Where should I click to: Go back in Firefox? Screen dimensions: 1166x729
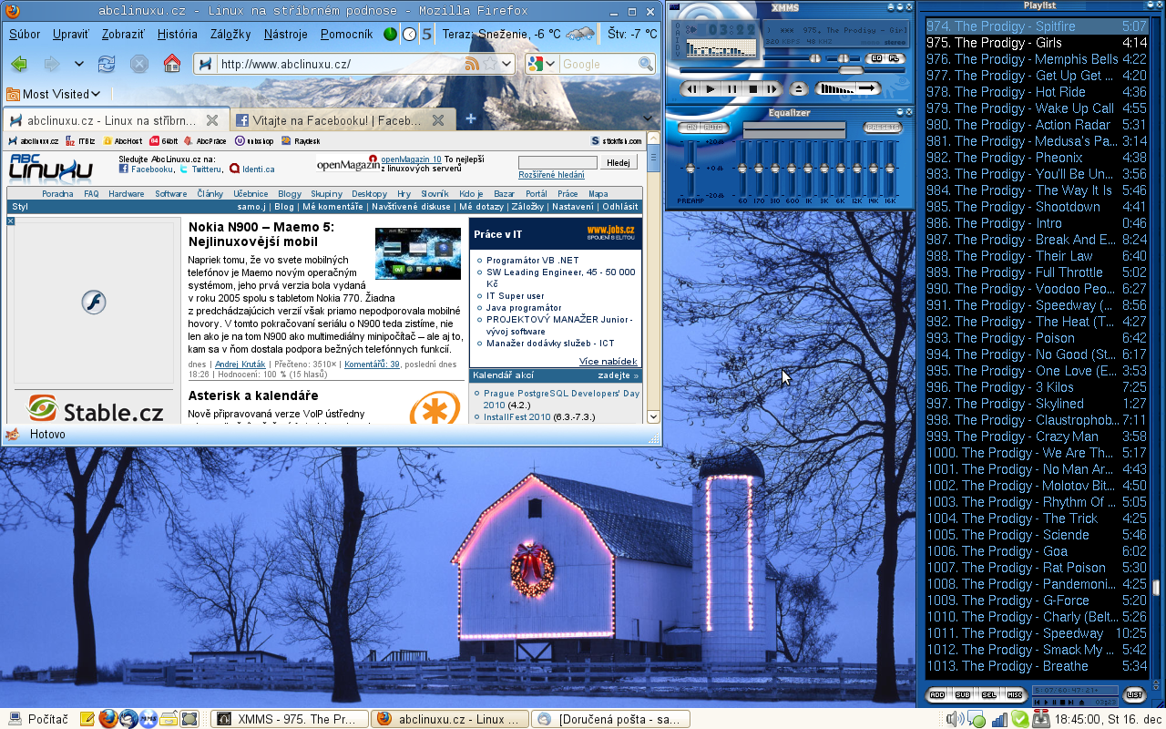(x=19, y=64)
